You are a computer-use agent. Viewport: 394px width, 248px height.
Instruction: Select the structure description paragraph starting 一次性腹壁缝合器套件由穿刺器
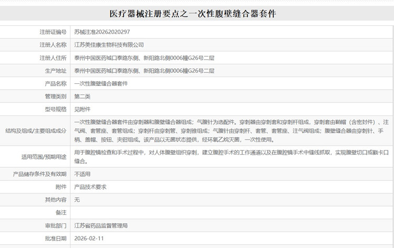[x=232, y=131]
